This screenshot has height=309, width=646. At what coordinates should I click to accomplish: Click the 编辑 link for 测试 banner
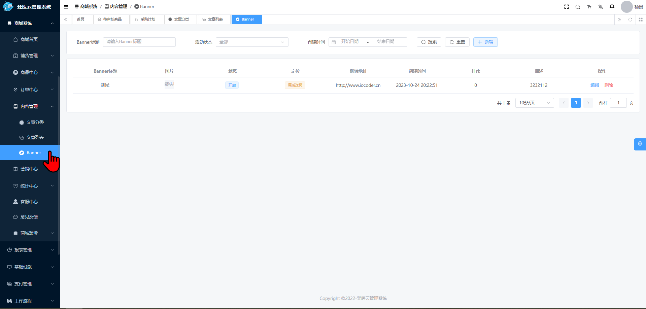(594, 85)
